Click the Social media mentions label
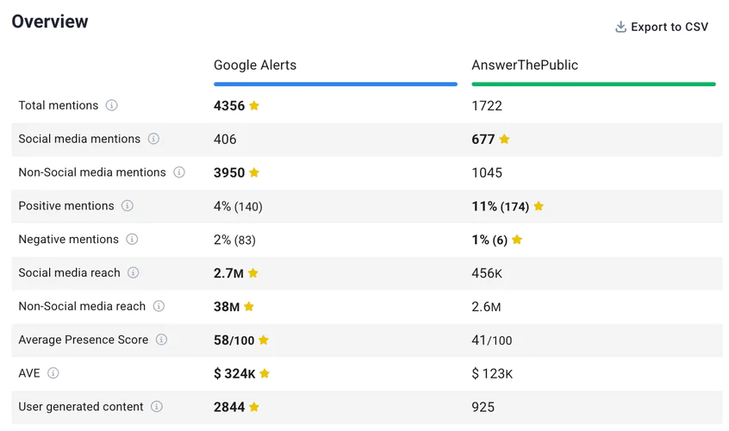Screen dimensions: 729x431 (x=79, y=139)
